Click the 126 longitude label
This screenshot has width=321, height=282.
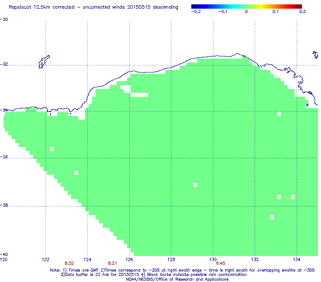(129, 260)
